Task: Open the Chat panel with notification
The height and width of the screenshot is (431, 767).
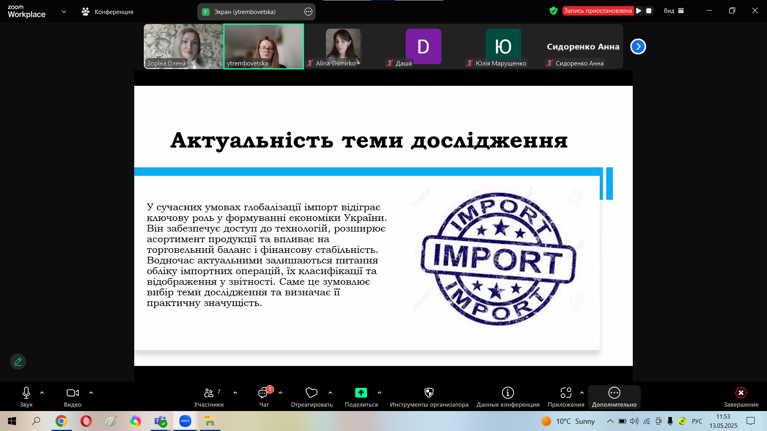Action: 264,393
